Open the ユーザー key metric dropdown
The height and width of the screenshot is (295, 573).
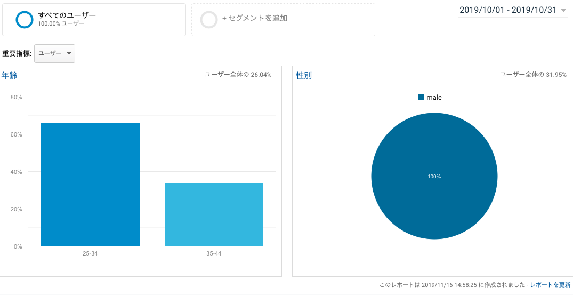click(x=54, y=53)
